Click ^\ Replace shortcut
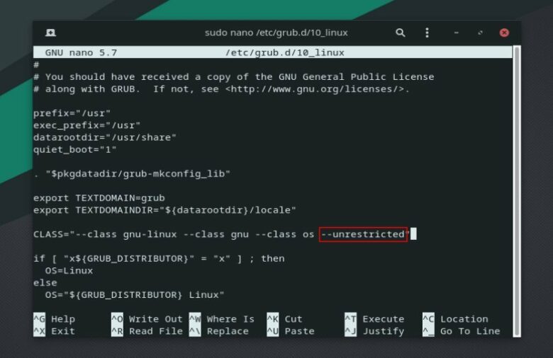The image size is (553, 358). click(218, 331)
